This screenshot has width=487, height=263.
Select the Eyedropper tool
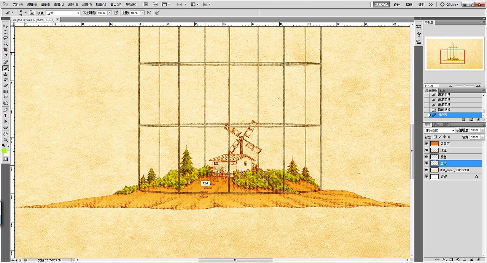pyautogui.click(x=6, y=55)
